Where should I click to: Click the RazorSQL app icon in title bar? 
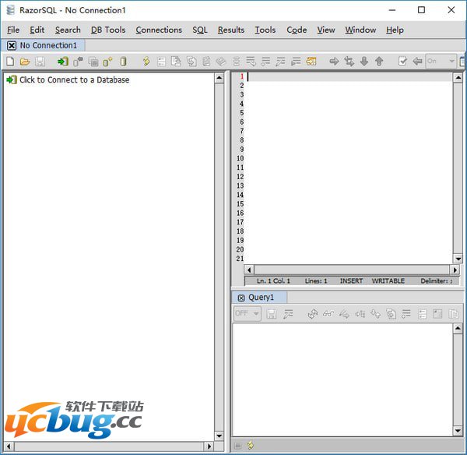click(x=11, y=10)
